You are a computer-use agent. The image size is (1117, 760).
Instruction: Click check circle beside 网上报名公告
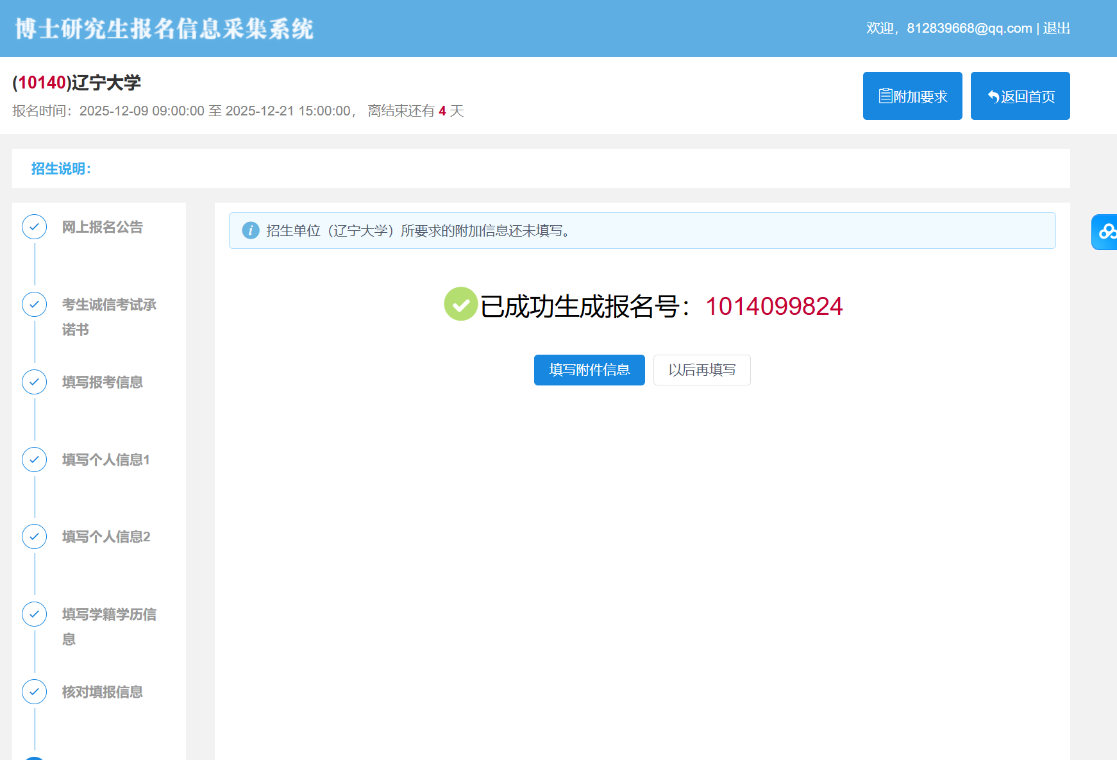[x=35, y=227]
